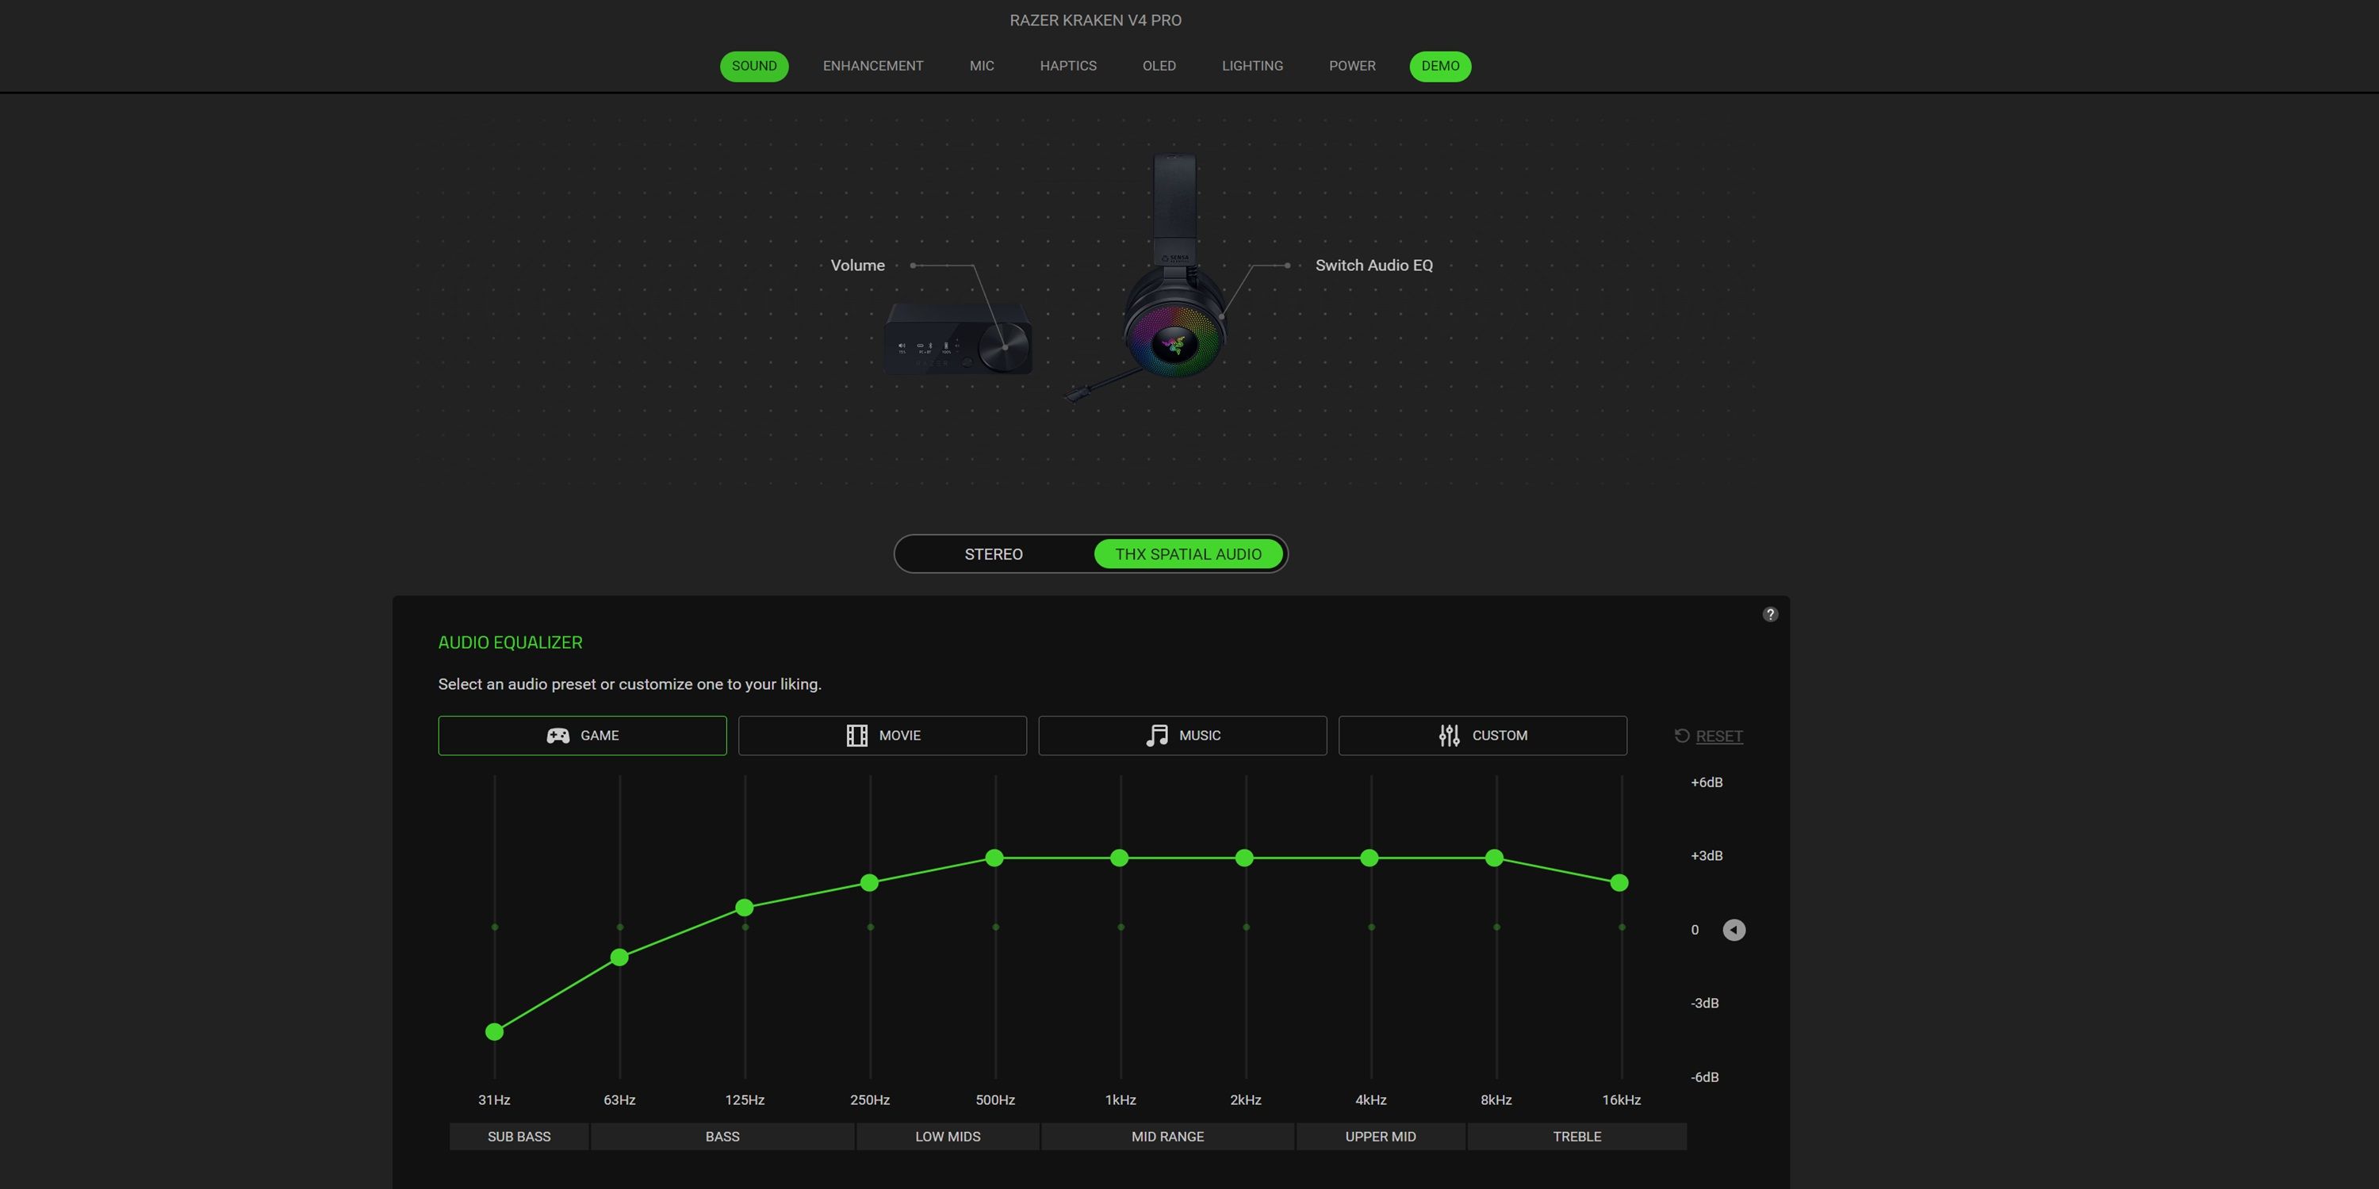Click the sliders icon in CUSTOM preset
Viewport: 2379px width, 1189px height.
(1449, 736)
